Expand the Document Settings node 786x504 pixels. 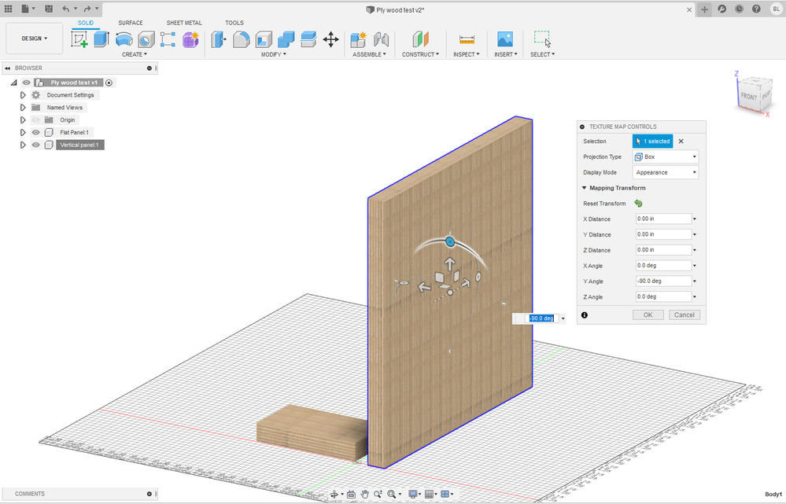23,95
